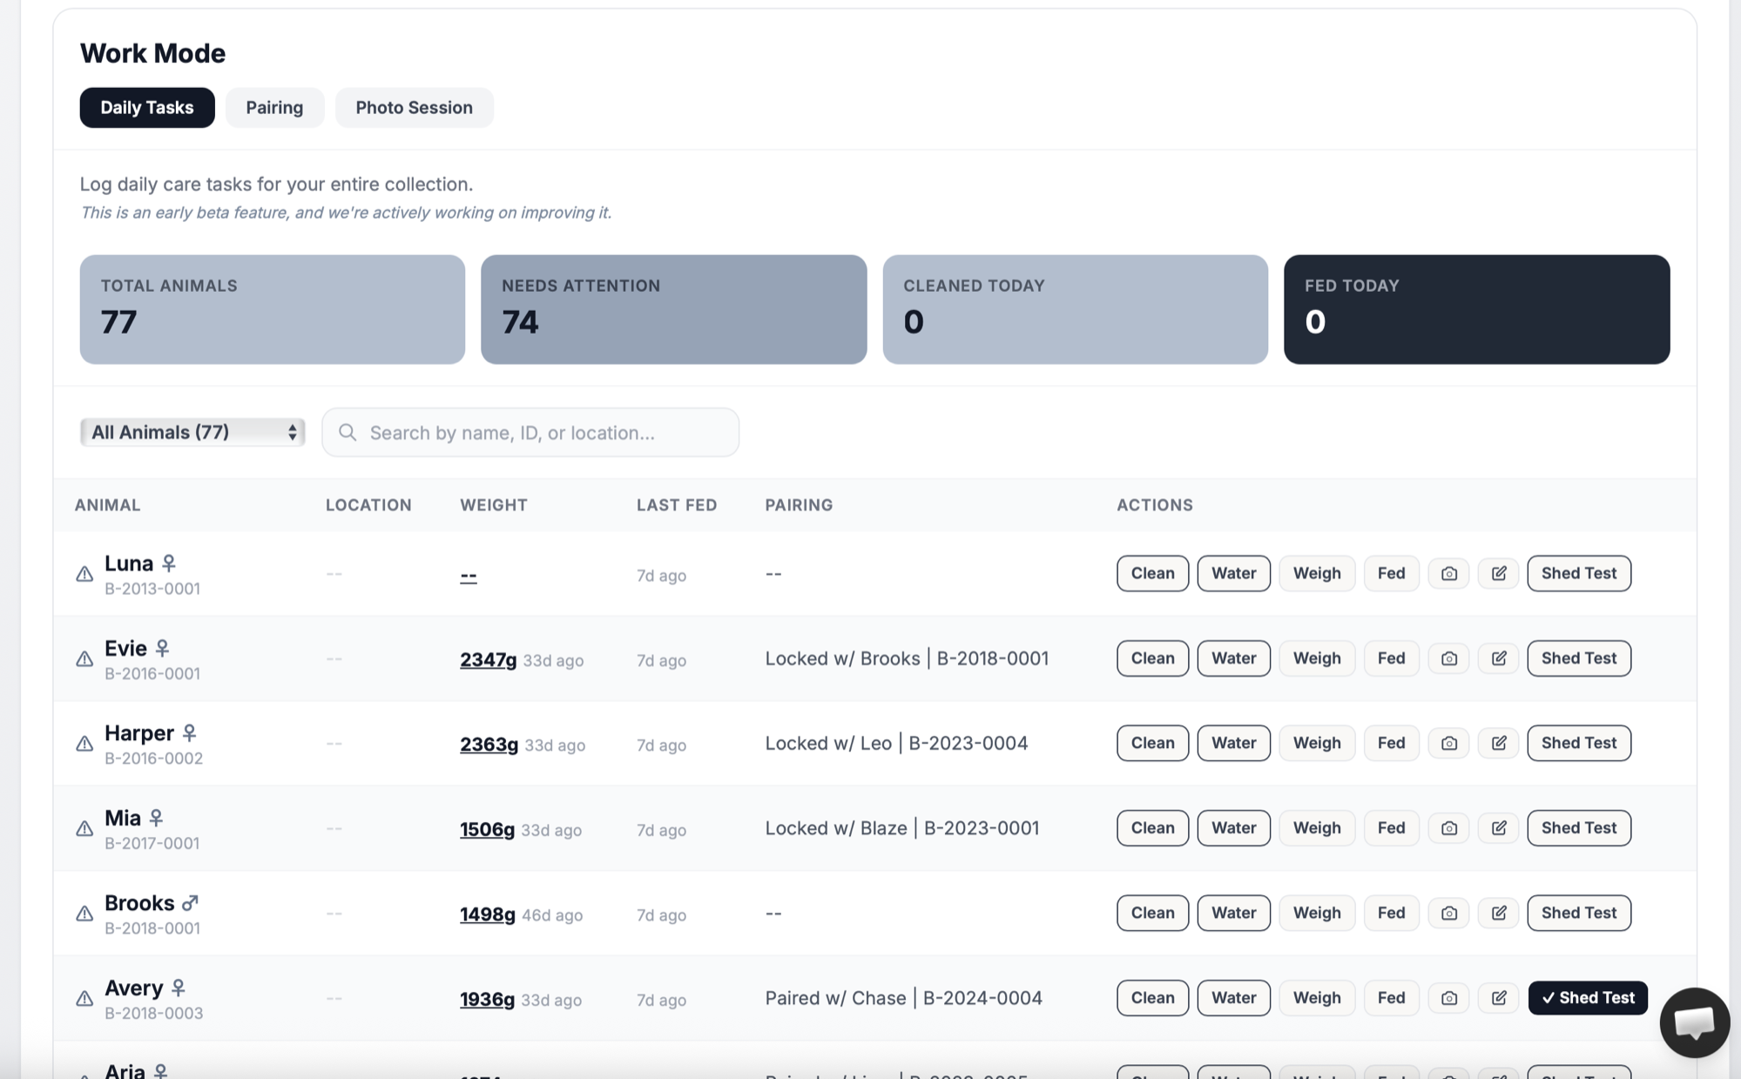Screen dimensions: 1741x1079
Task: Click the edit note icon for Evie
Action: [1499, 658]
